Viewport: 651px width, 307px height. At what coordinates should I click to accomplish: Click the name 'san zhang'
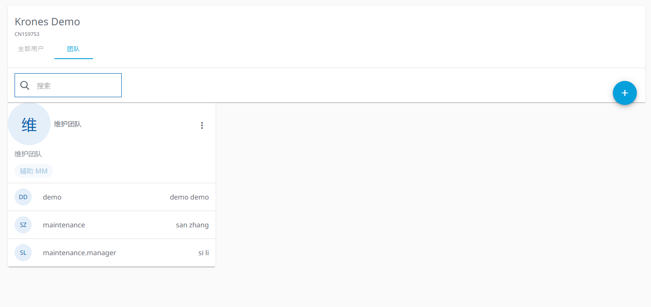(x=192, y=225)
